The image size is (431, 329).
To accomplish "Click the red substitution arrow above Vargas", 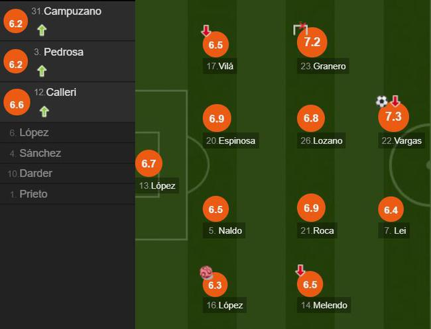I will [x=395, y=101].
